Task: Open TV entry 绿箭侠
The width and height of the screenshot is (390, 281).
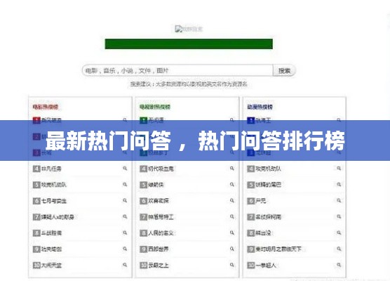Action: click(156, 185)
